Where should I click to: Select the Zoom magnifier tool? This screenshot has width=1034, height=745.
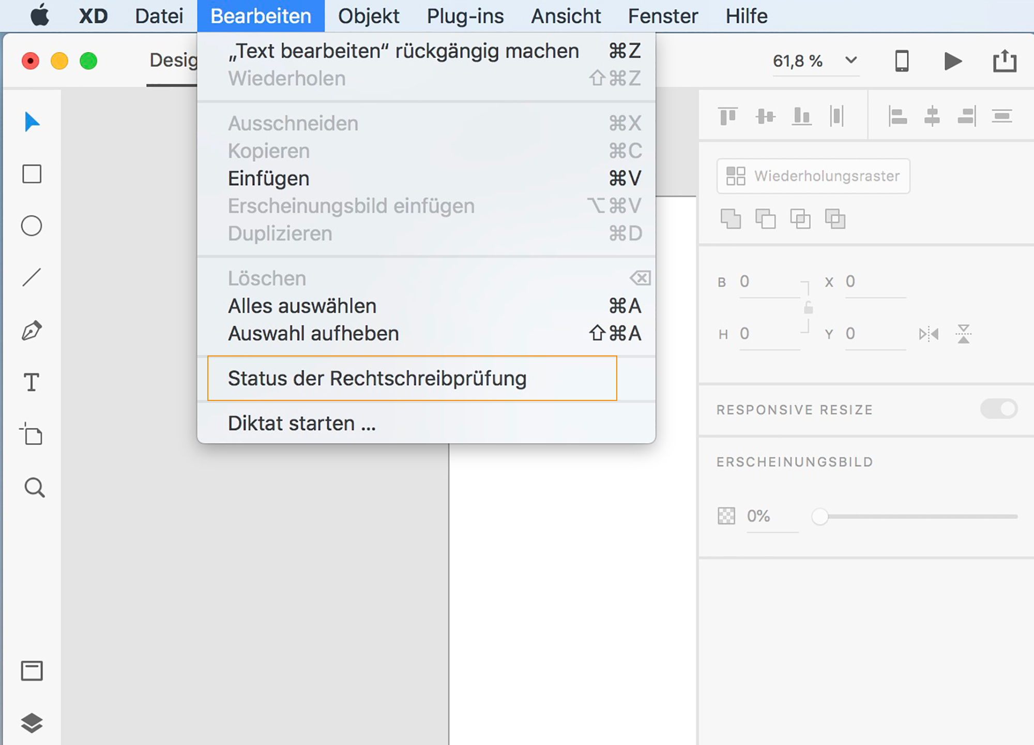tap(34, 487)
